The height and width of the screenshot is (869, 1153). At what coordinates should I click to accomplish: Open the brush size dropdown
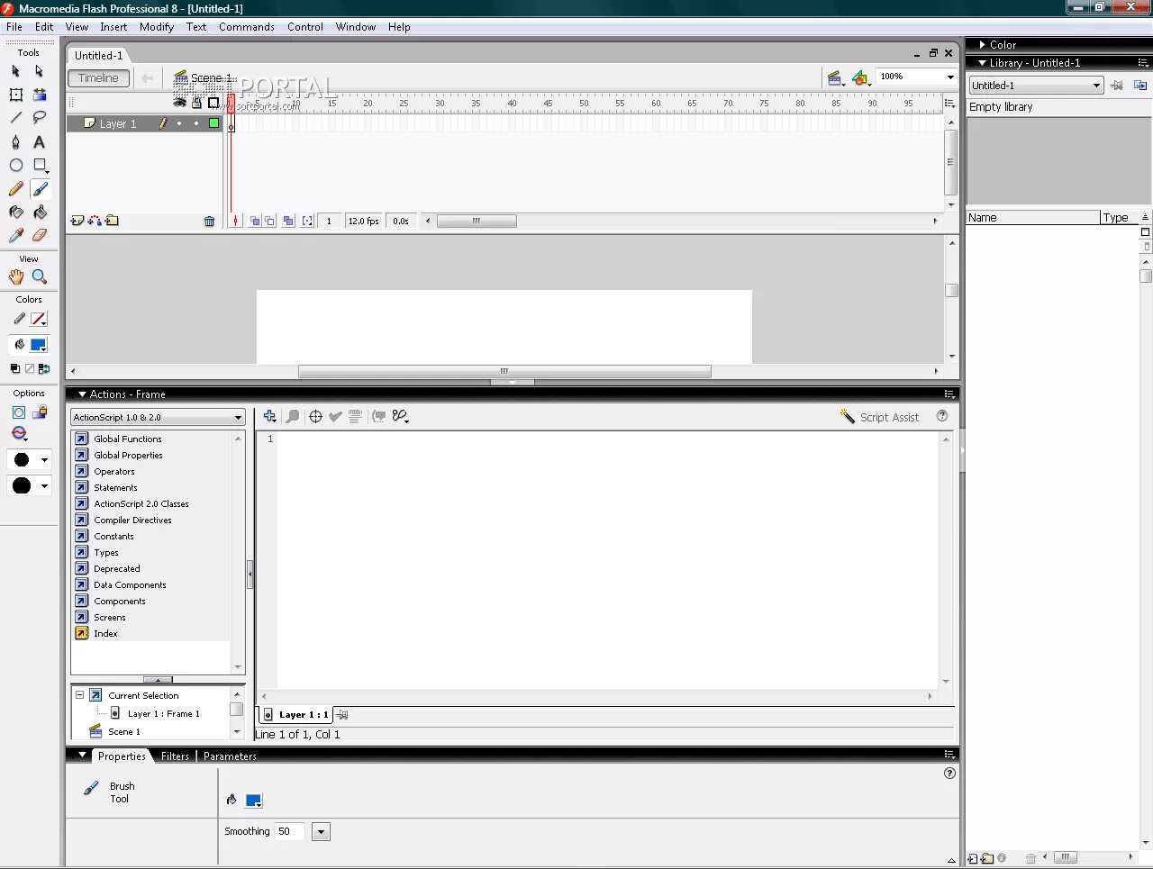click(x=29, y=459)
